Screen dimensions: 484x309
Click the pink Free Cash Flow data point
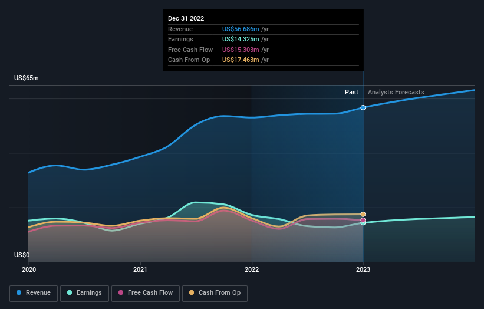click(x=363, y=220)
